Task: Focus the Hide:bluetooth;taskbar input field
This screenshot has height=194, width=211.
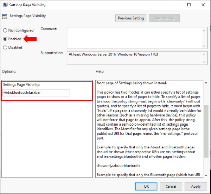Action: tap(36, 93)
